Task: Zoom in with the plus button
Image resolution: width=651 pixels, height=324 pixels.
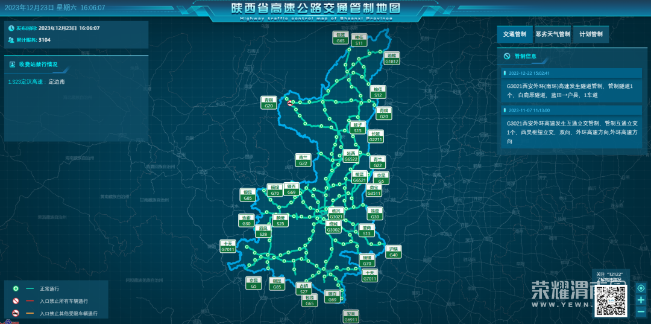Action: (641, 300)
